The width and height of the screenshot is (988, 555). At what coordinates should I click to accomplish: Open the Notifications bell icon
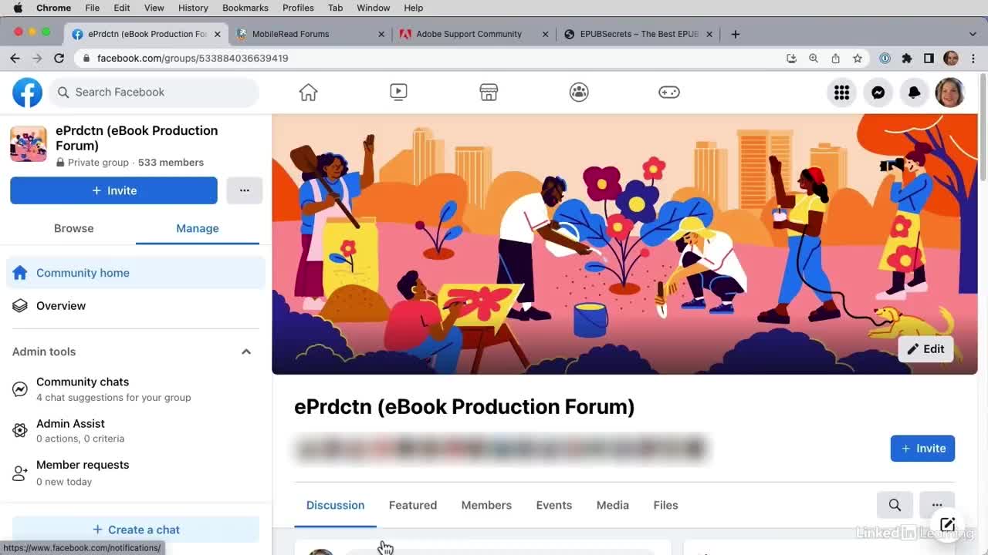pyautogui.click(x=915, y=92)
